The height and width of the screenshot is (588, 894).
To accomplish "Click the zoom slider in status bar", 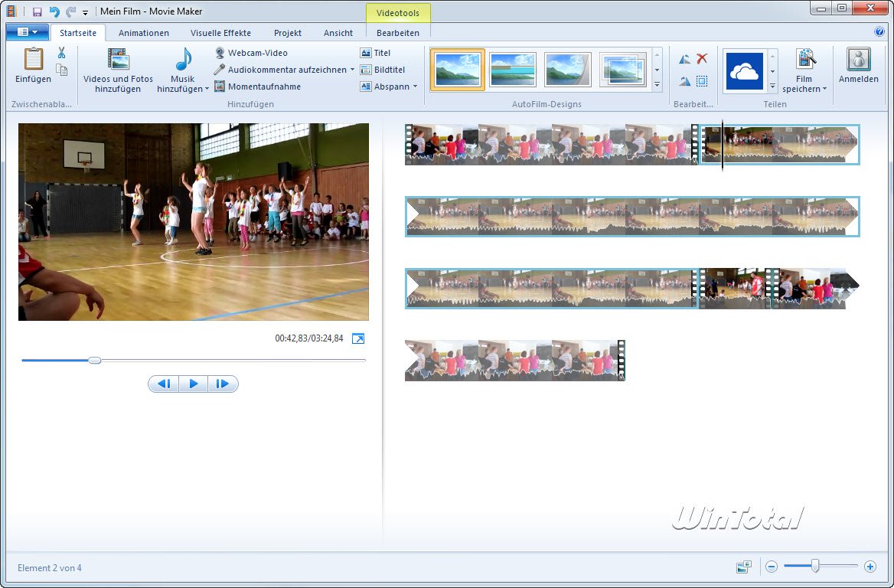I will pos(815,567).
